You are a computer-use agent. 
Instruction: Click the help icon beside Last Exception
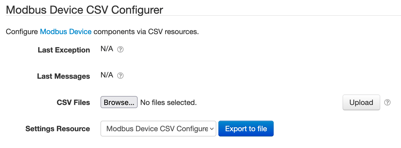[120, 50]
